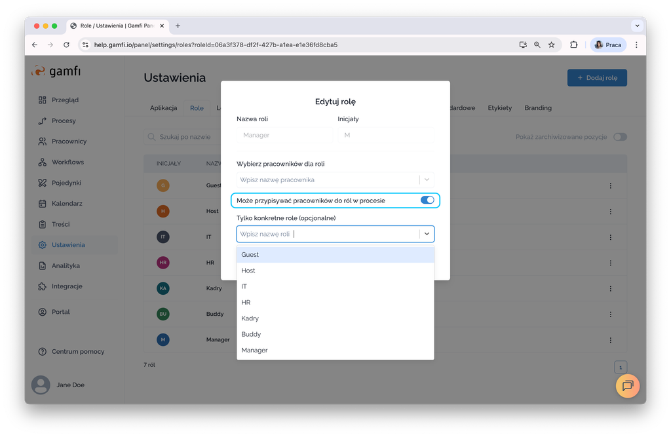Click the Dodaj rolę button
Image resolution: width=671 pixels, height=437 pixels.
pyautogui.click(x=597, y=78)
